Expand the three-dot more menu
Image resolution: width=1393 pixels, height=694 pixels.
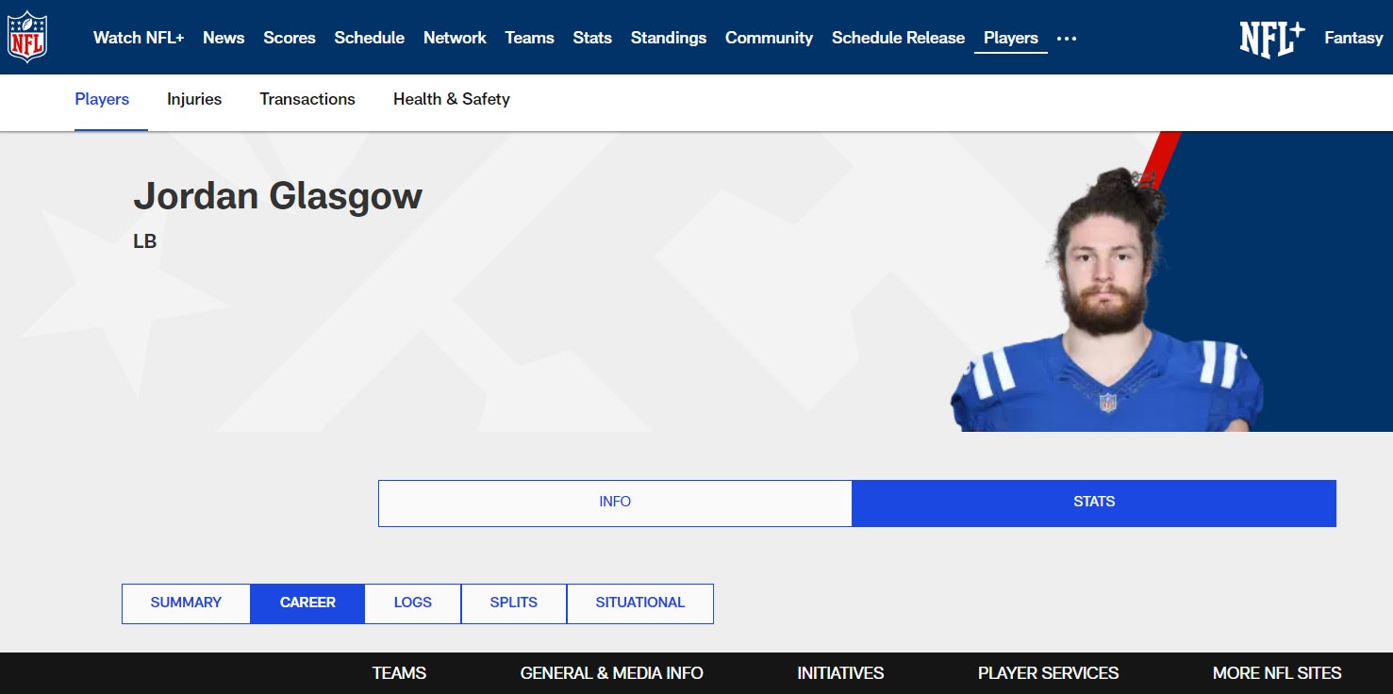(x=1067, y=39)
